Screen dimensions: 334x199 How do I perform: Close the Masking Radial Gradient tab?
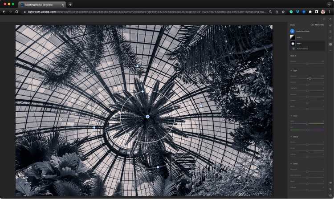coord(63,4)
